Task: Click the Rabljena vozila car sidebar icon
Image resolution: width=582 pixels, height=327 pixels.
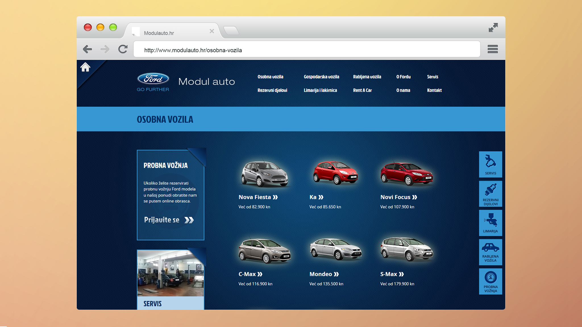Action: 490,252
